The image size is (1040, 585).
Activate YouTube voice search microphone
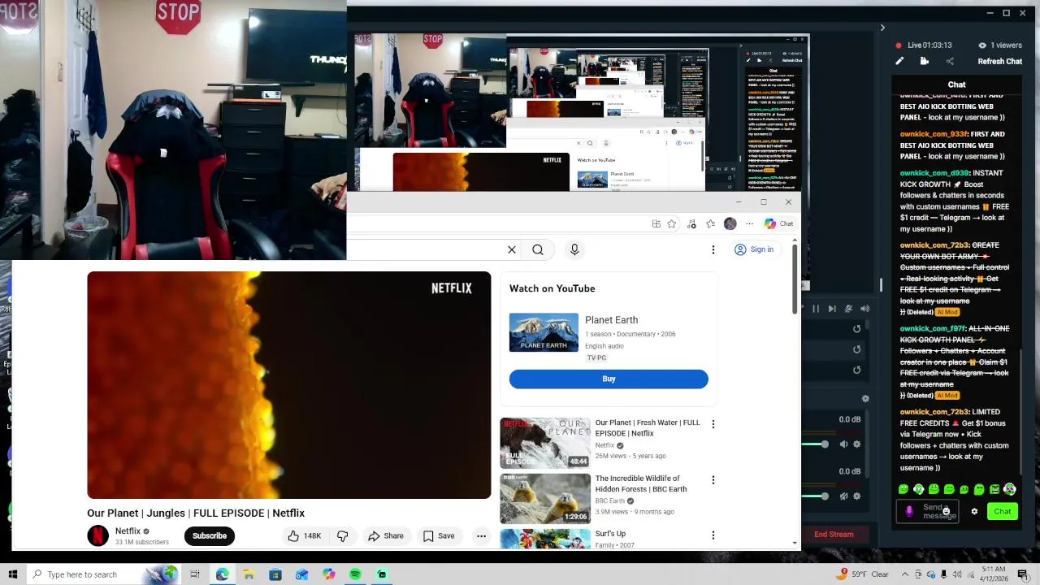pyautogui.click(x=574, y=249)
